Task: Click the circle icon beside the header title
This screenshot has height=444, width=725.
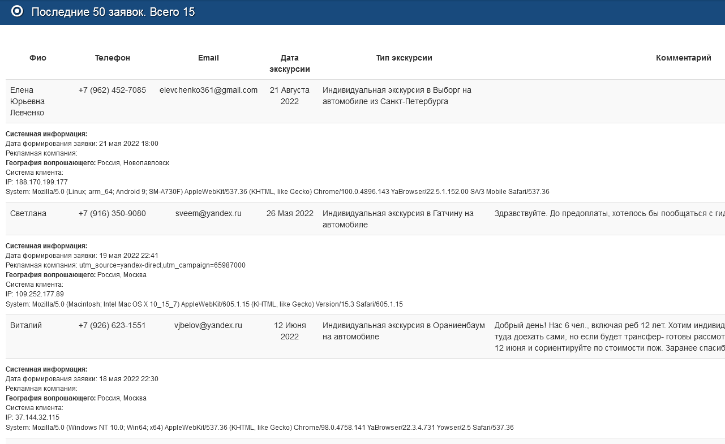Action: click(x=17, y=11)
